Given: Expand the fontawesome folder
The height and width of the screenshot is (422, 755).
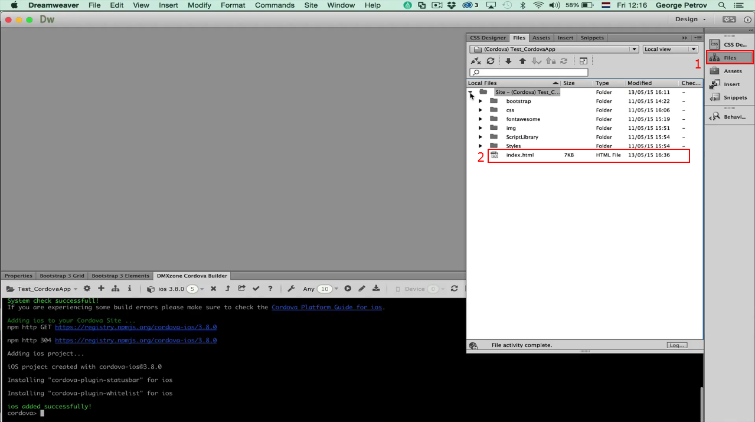Looking at the screenshot, I should [481, 119].
